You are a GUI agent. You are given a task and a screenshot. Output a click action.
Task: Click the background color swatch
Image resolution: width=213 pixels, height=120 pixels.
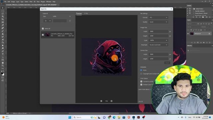[3, 75]
